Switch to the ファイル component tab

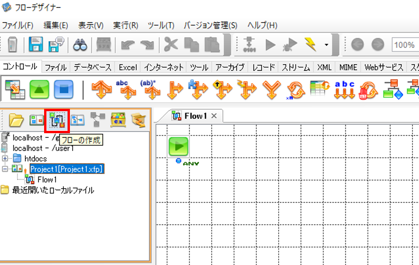55,68
